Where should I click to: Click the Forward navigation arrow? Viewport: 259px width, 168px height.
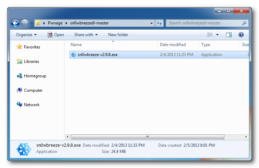(x=25, y=23)
